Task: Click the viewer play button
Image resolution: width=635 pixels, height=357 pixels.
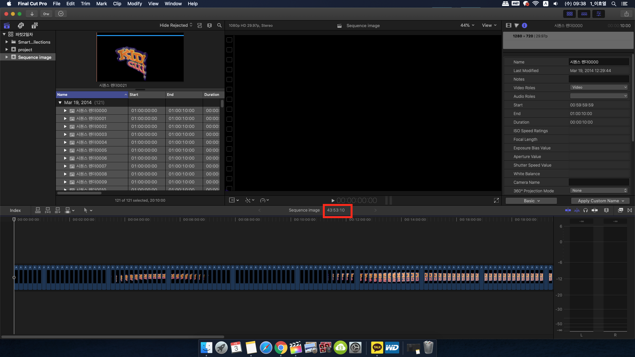Action: click(x=333, y=201)
